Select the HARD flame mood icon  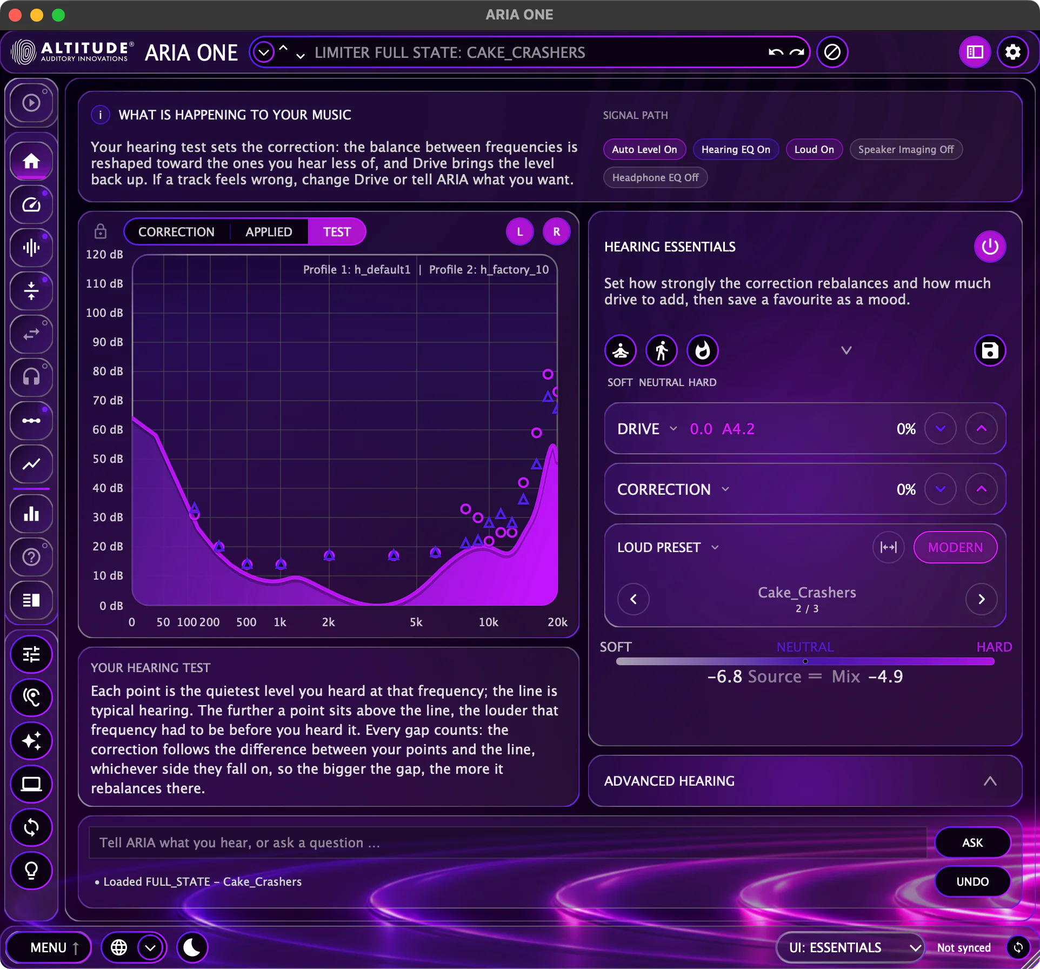(702, 351)
